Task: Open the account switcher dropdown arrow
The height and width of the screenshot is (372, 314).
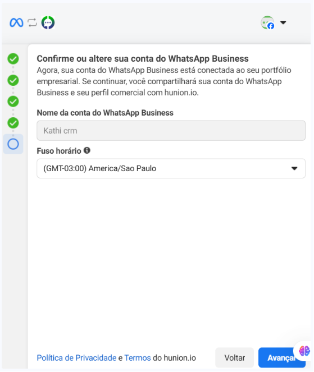Action: 283,22
